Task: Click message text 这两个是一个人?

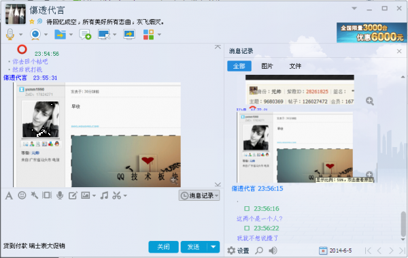Action: point(260,219)
